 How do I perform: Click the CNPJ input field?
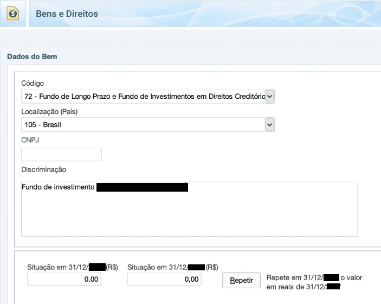(61, 155)
